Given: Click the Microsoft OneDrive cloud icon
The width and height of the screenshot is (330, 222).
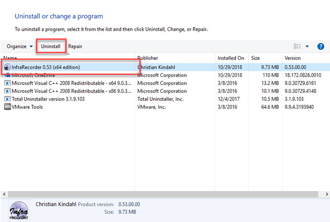Looking at the screenshot, I should 8,74.
